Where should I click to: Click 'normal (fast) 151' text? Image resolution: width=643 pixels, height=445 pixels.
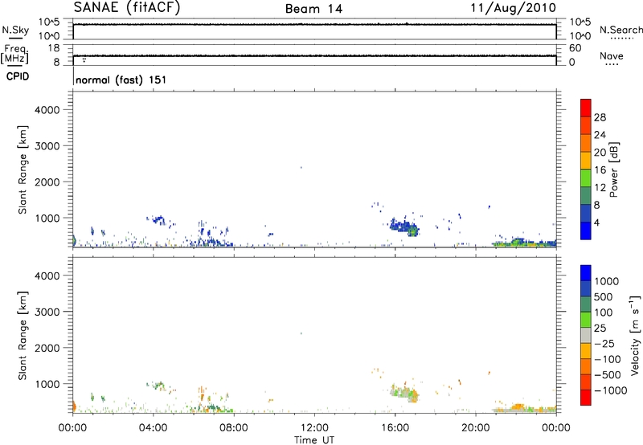(121, 80)
